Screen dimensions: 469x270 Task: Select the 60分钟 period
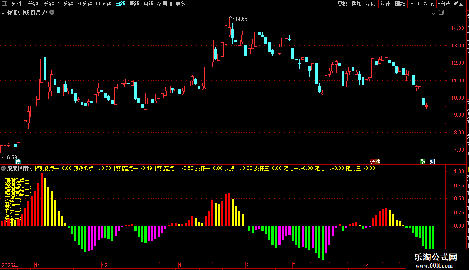[104, 4]
